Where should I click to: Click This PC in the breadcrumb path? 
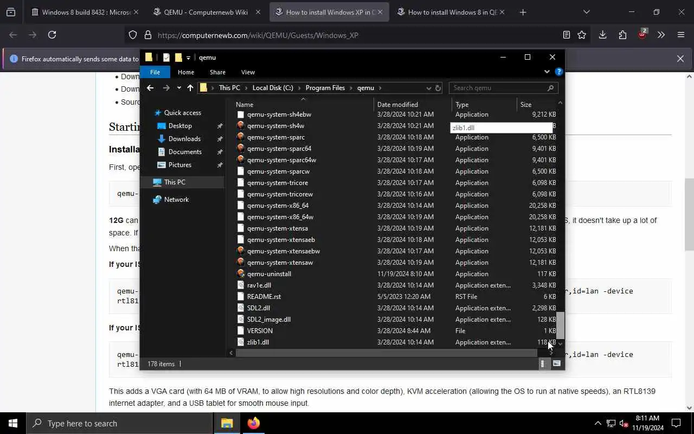(229, 88)
